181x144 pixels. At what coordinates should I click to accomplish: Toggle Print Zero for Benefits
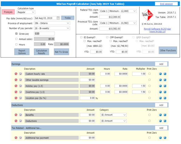pos(149,115)
